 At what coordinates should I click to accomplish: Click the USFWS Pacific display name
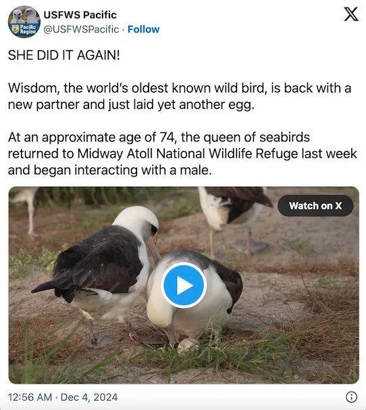[x=80, y=15]
